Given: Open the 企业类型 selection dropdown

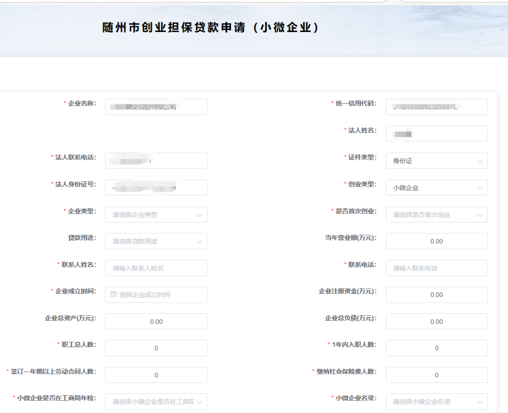Looking at the screenshot, I should [156, 215].
